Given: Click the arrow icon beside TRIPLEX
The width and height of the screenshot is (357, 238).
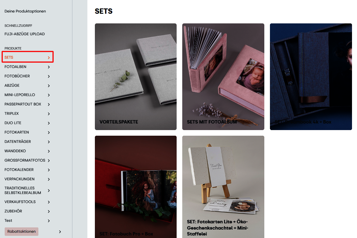Looking at the screenshot, I should (49, 114).
